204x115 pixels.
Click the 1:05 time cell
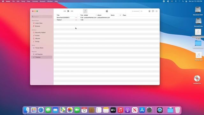pos(82,20)
